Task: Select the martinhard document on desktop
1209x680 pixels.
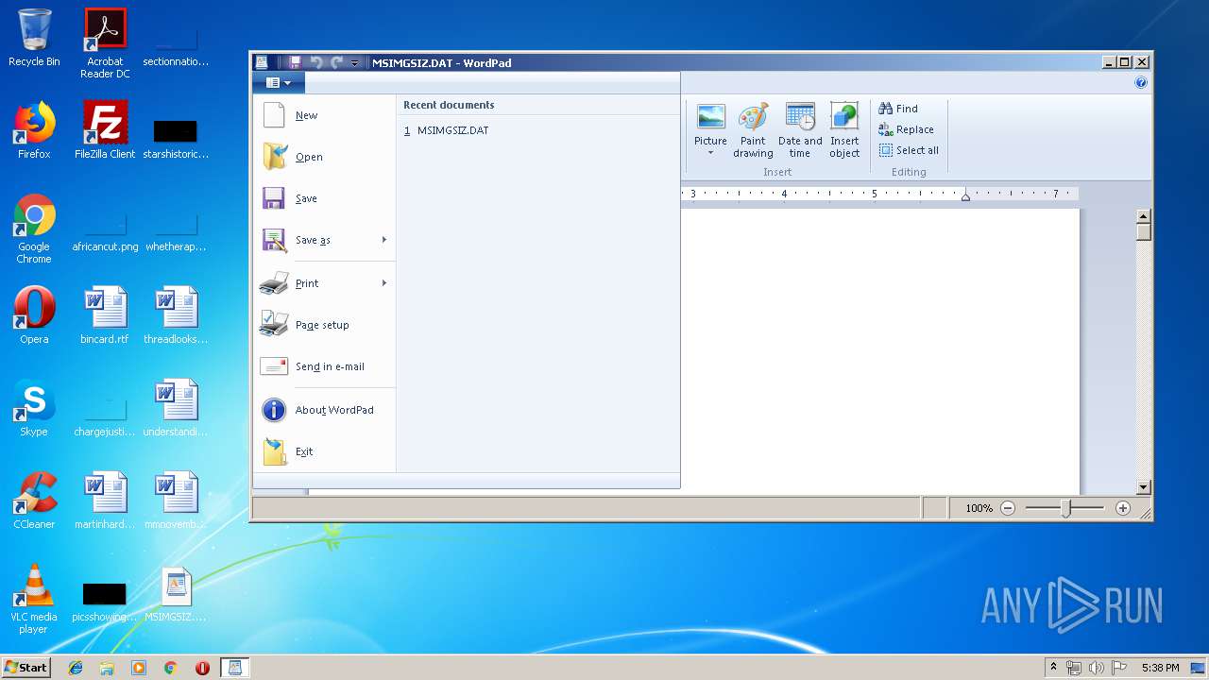Action: 105,501
